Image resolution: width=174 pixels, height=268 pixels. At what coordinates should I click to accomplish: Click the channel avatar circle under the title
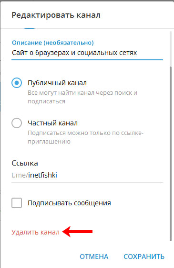pyautogui.click(x=30, y=28)
